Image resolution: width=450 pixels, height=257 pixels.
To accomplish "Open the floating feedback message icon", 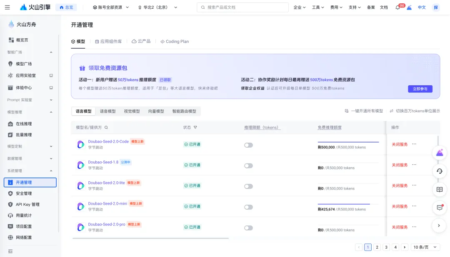I will (440, 208).
